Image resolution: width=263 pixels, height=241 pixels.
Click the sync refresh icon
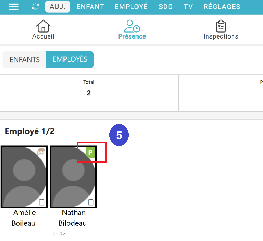[x=35, y=7]
